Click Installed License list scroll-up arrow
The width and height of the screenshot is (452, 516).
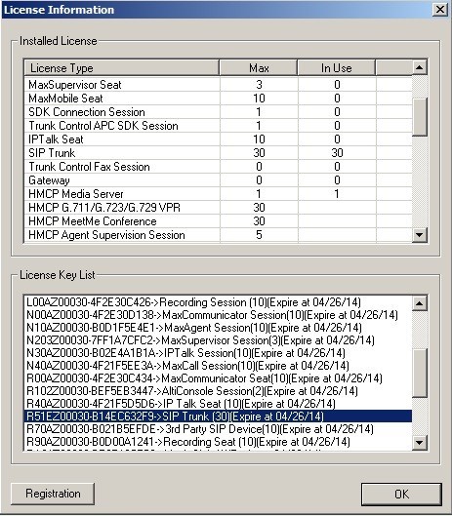[420, 67]
